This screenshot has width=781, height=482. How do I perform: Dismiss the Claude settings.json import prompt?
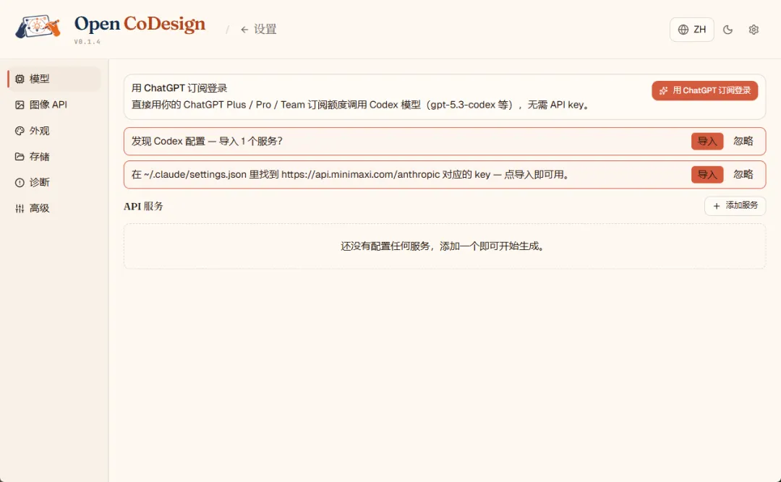(x=743, y=175)
